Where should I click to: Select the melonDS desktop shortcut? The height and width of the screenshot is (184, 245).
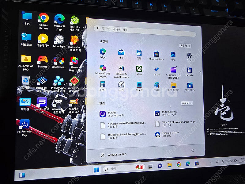pos(74,85)
